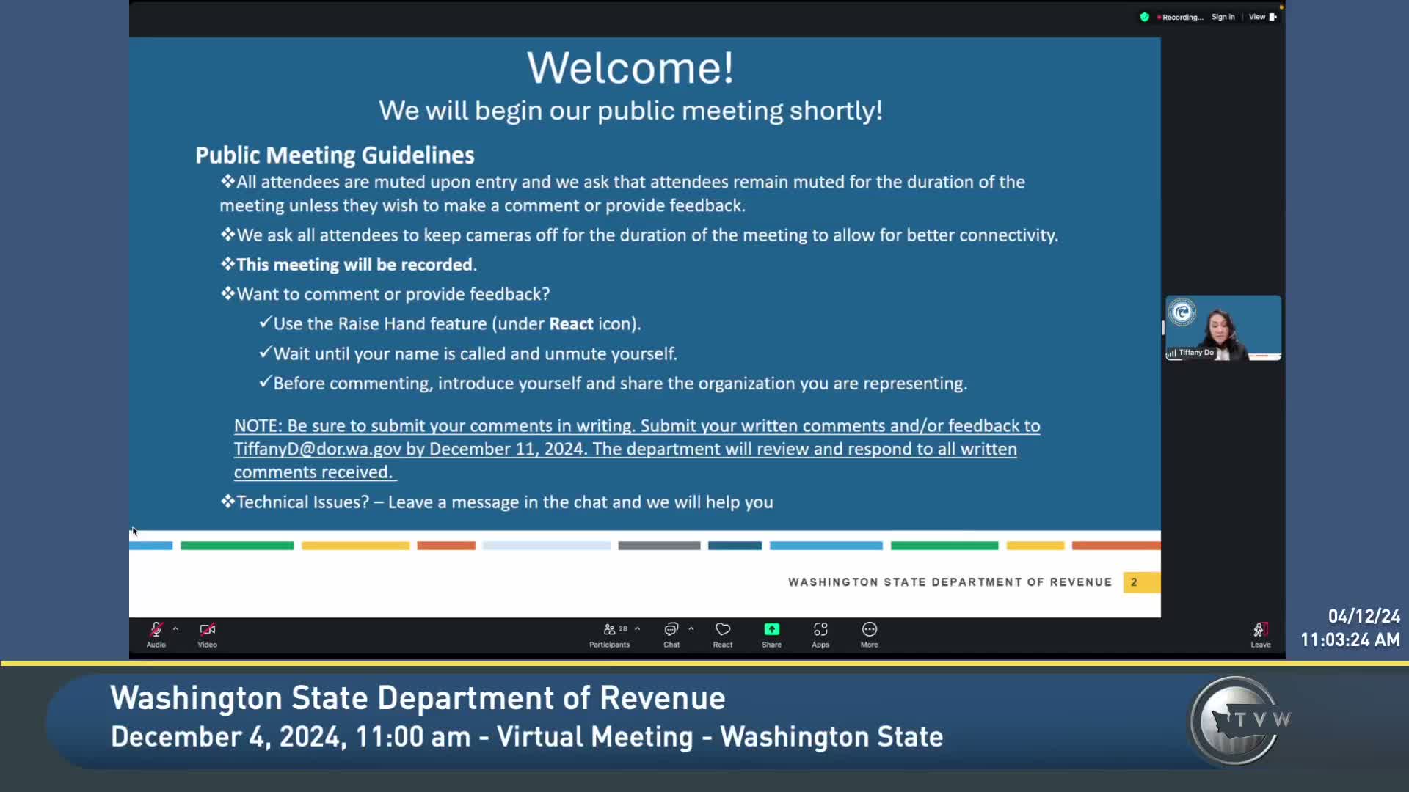This screenshot has width=1409, height=792.
Task: Open the View menu
Action: point(1263,17)
